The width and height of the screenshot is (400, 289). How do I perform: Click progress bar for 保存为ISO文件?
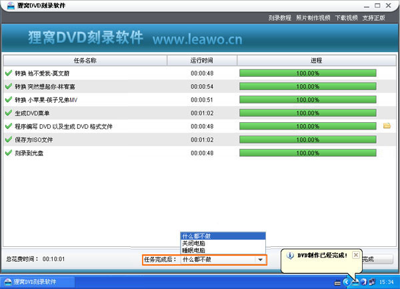tap(307, 139)
